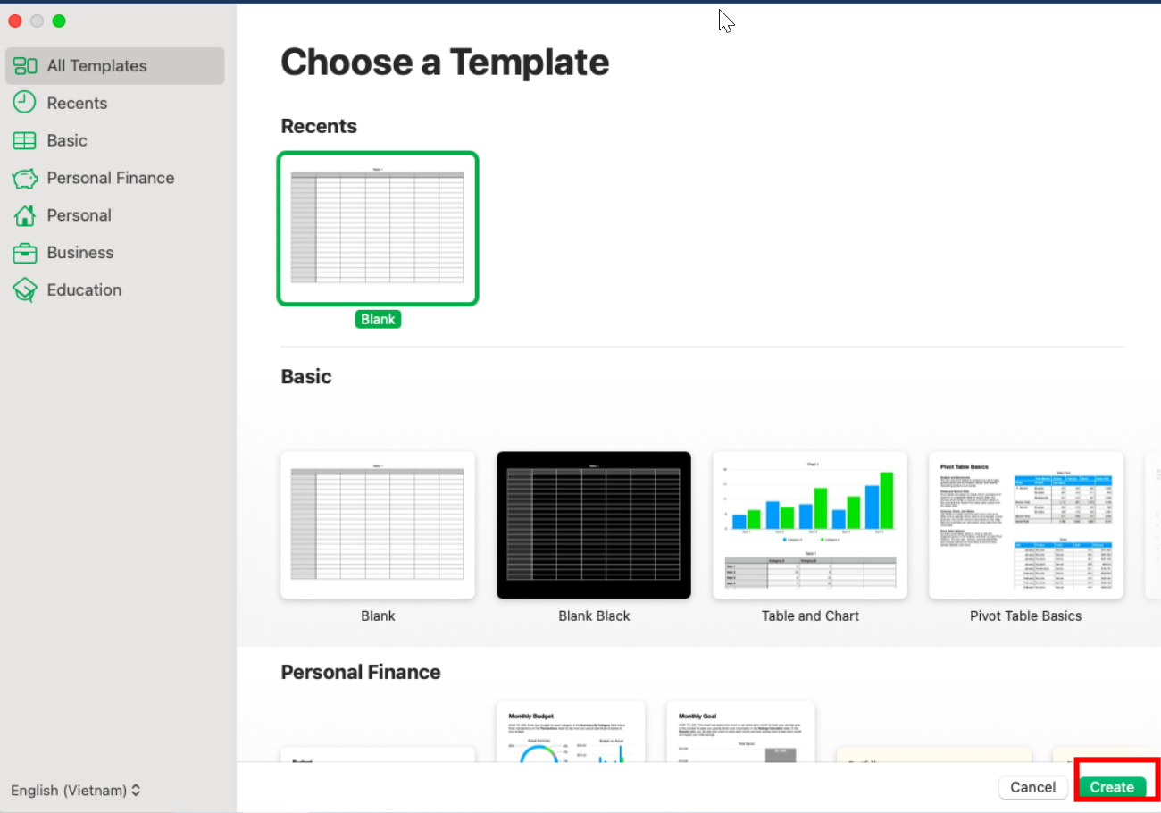Open the Personal house icon

(x=23, y=215)
